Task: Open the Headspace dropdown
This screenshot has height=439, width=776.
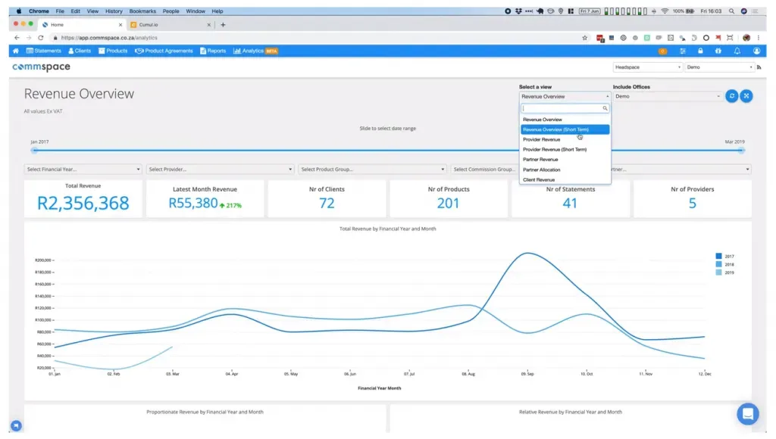Action: click(x=647, y=67)
